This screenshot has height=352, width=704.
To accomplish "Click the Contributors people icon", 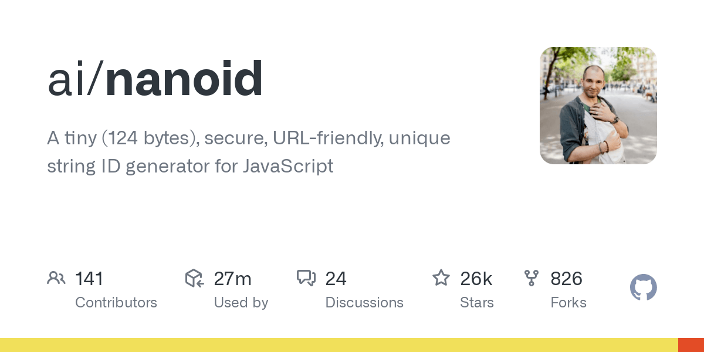I will click(56, 278).
